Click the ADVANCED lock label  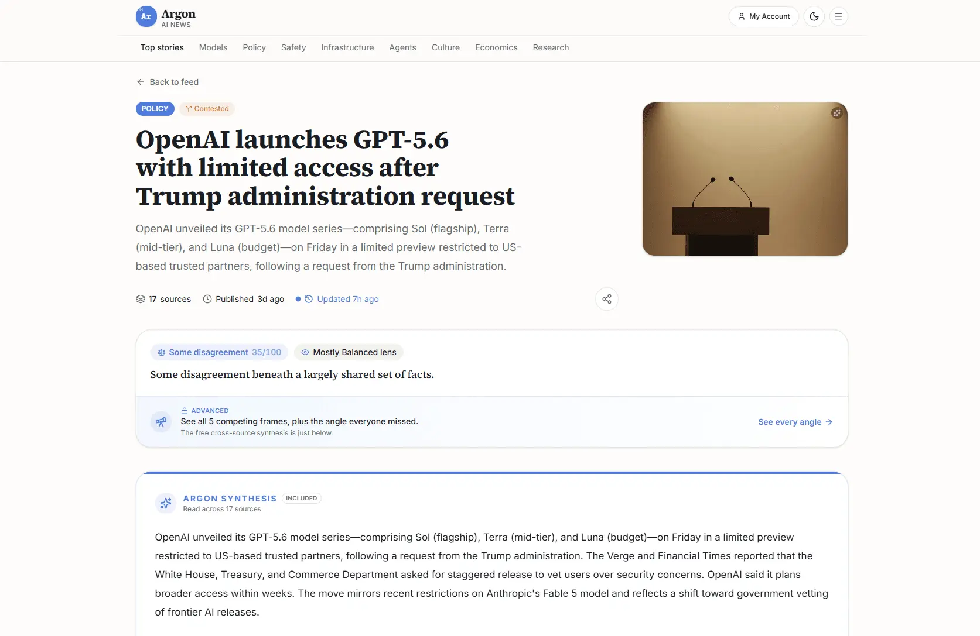(x=204, y=411)
